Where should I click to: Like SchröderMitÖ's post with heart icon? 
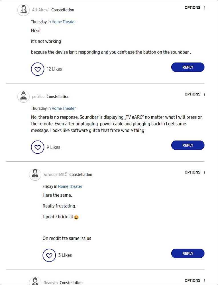click(49, 255)
